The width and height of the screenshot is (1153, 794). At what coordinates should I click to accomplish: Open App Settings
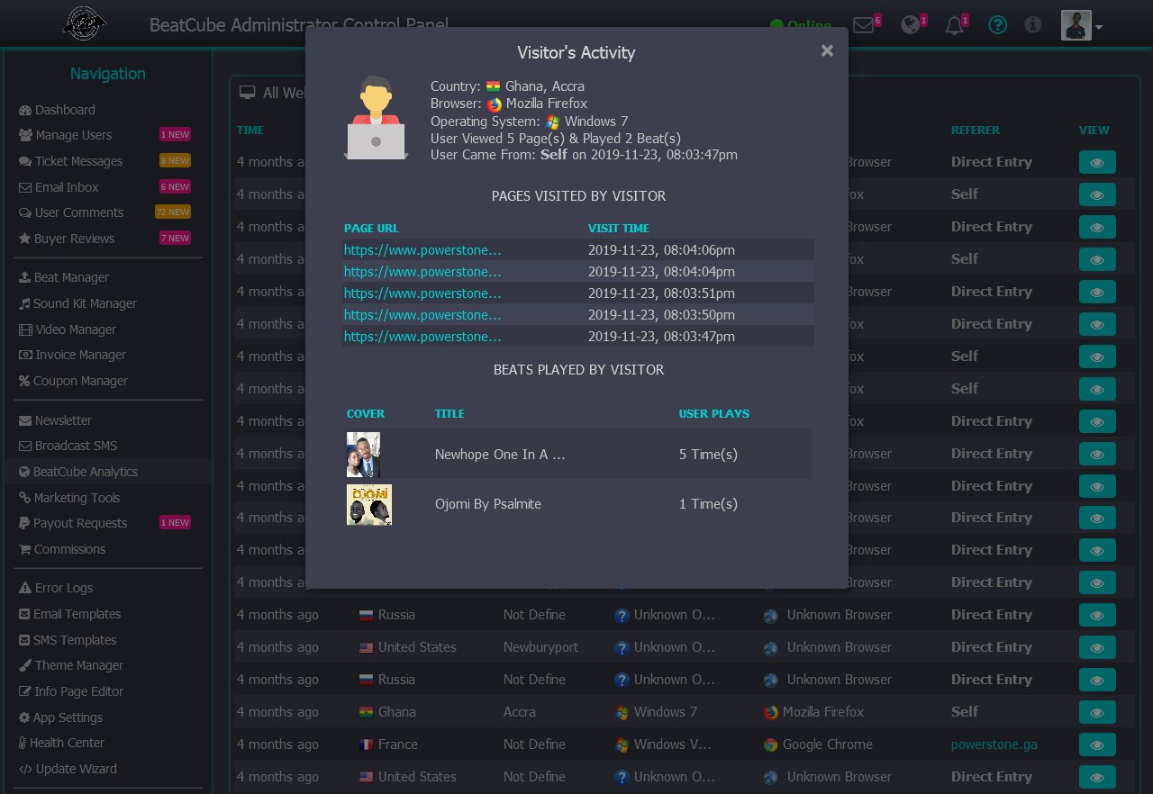pos(61,717)
